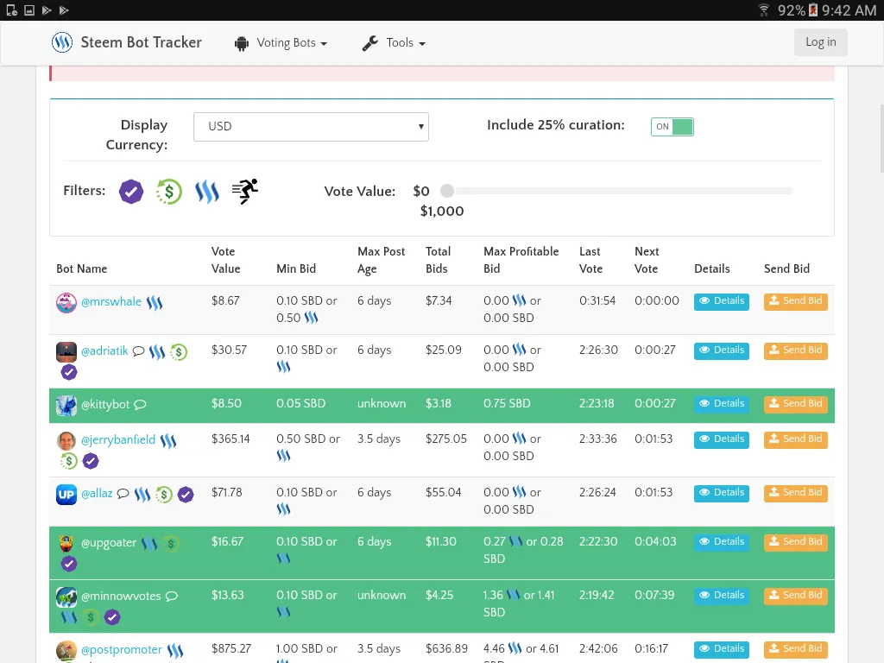Click the UP avatar for @allaz
The width and height of the screenshot is (884, 663).
click(66, 495)
